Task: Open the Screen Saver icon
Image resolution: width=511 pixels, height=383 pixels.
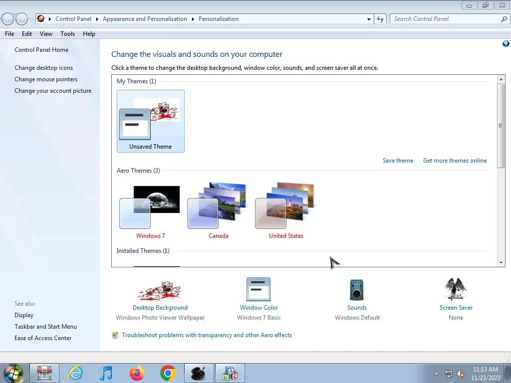Action: click(456, 289)
